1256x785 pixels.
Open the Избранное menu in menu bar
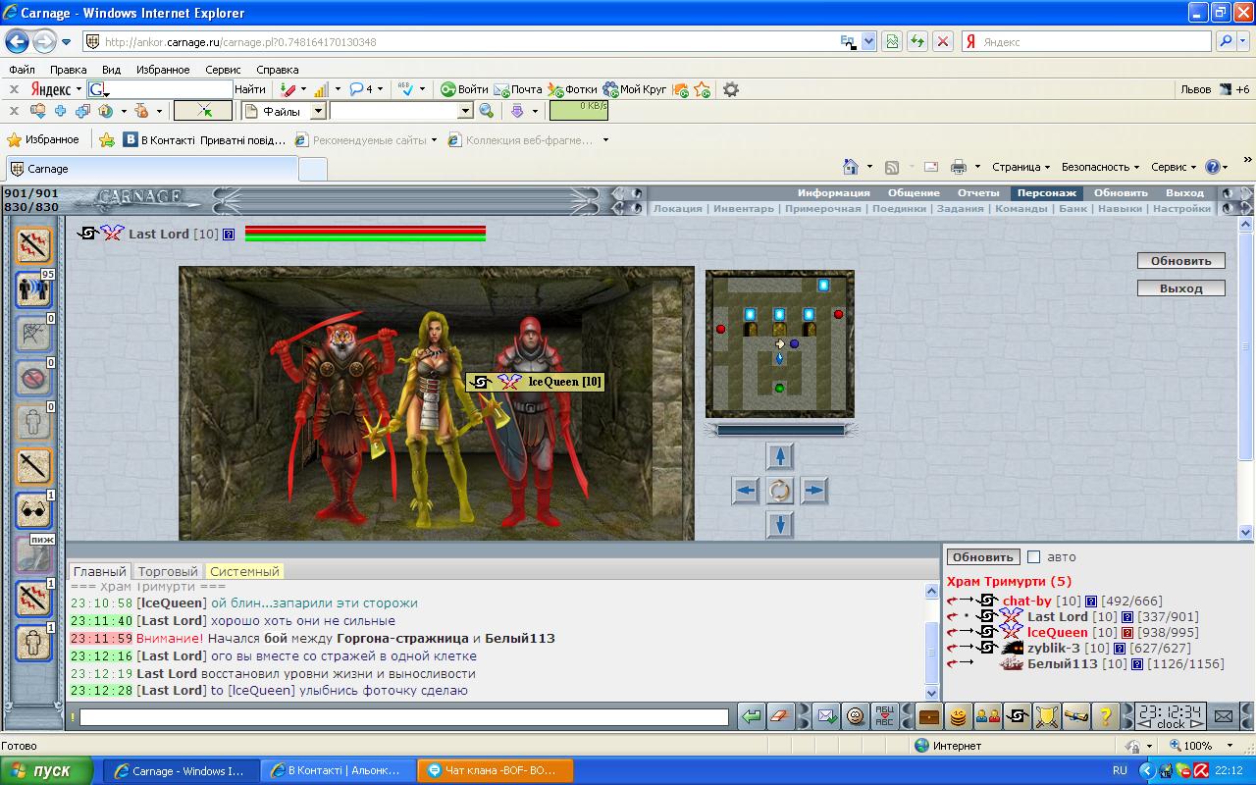[163, 70]
